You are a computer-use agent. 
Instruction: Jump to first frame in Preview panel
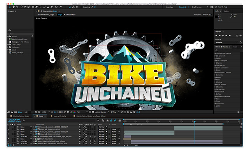[216, 36]
